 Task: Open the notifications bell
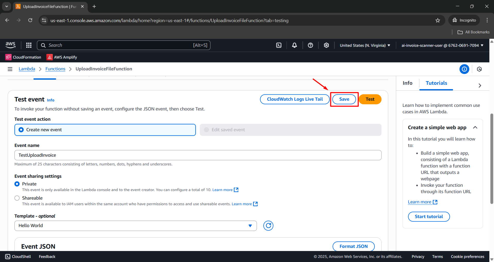[x=294, y=45]
